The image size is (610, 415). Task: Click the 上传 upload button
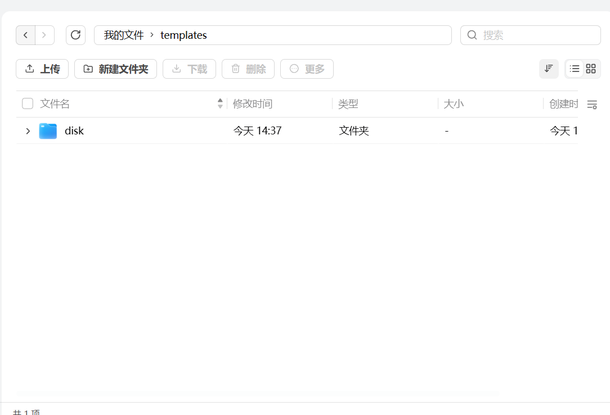point(42,69)
